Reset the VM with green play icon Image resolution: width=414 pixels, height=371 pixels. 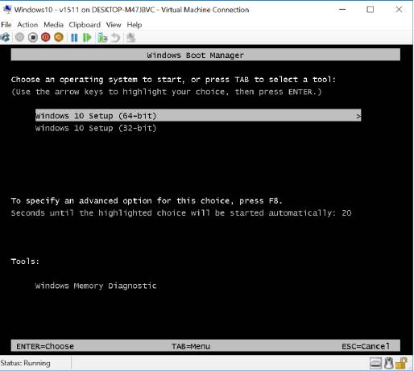87,38
